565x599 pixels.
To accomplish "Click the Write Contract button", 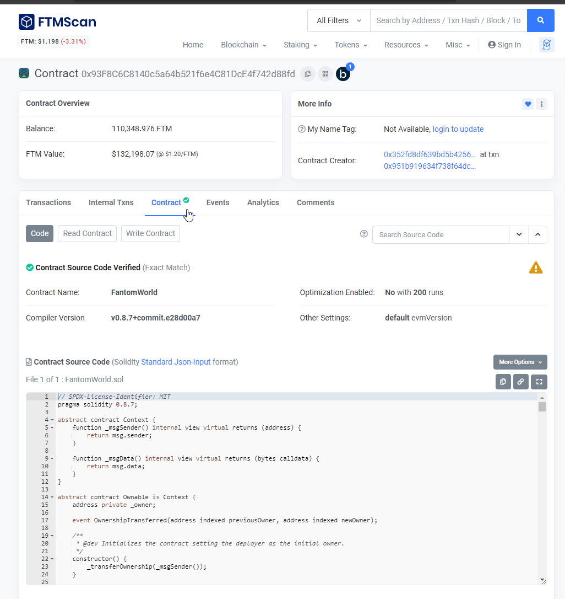I will pyautogui.click(x=150, y=233).
